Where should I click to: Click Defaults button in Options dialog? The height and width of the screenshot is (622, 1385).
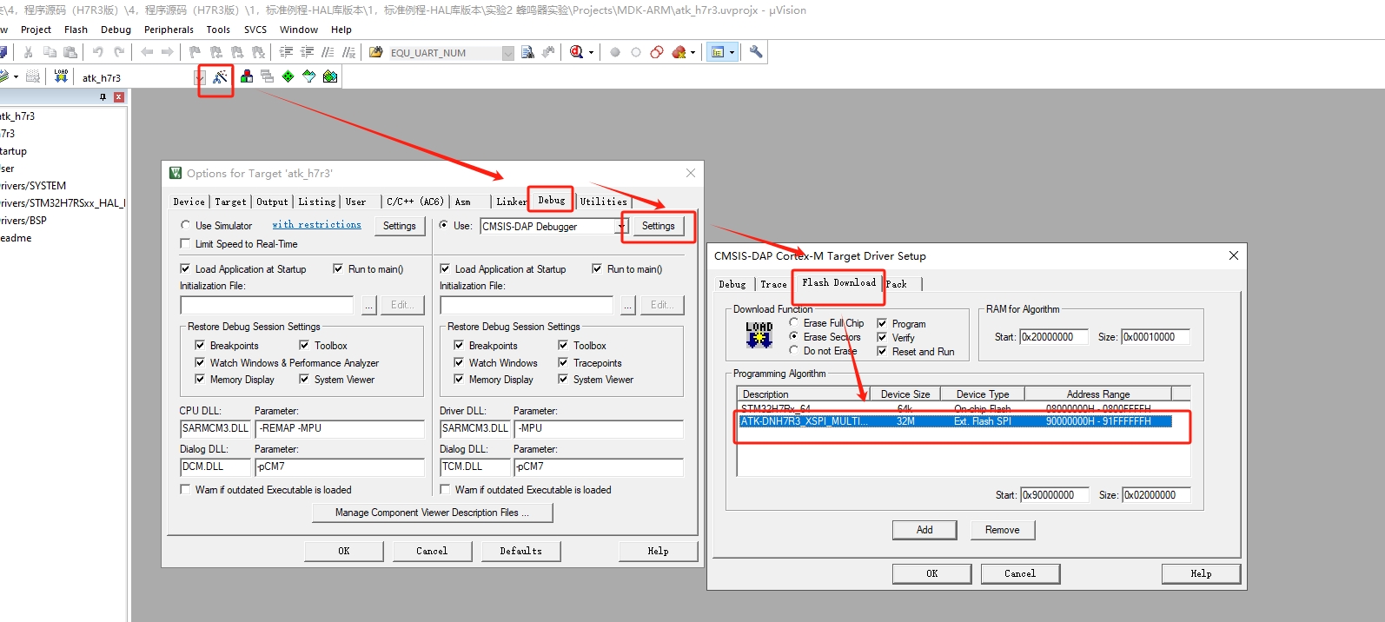[520, 551]
